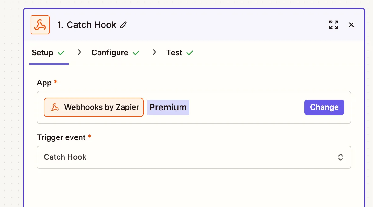
Task: Click the pencil icon to rename Catch Hook
Action: coord(124,24)
